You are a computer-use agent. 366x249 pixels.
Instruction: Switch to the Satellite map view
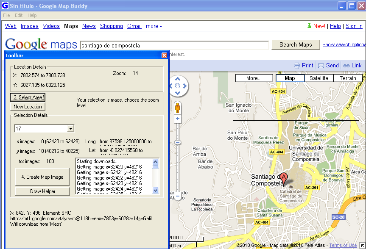319,78
